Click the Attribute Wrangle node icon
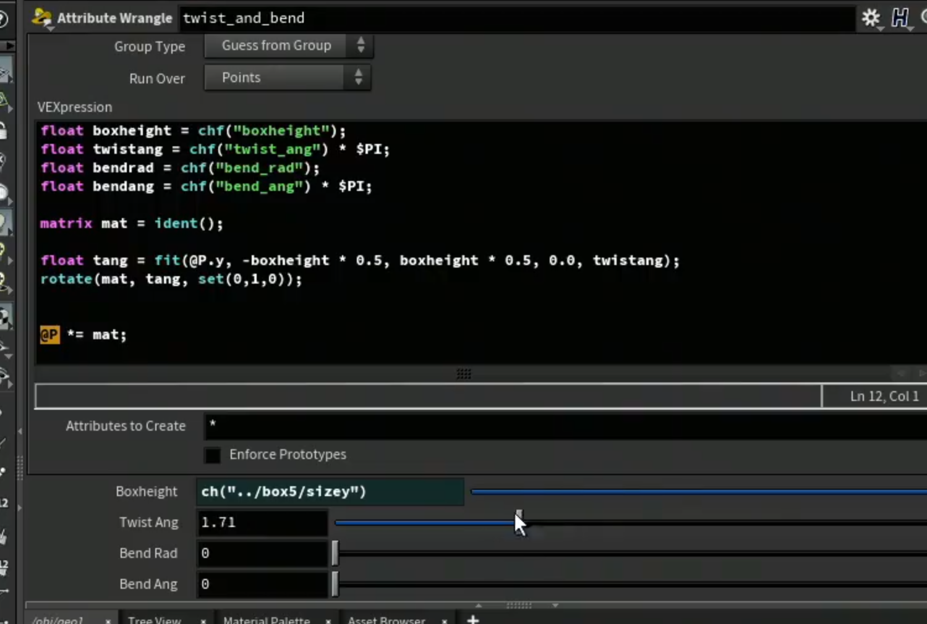The height and width of the screenshot is (624, 927). (42, 18)
